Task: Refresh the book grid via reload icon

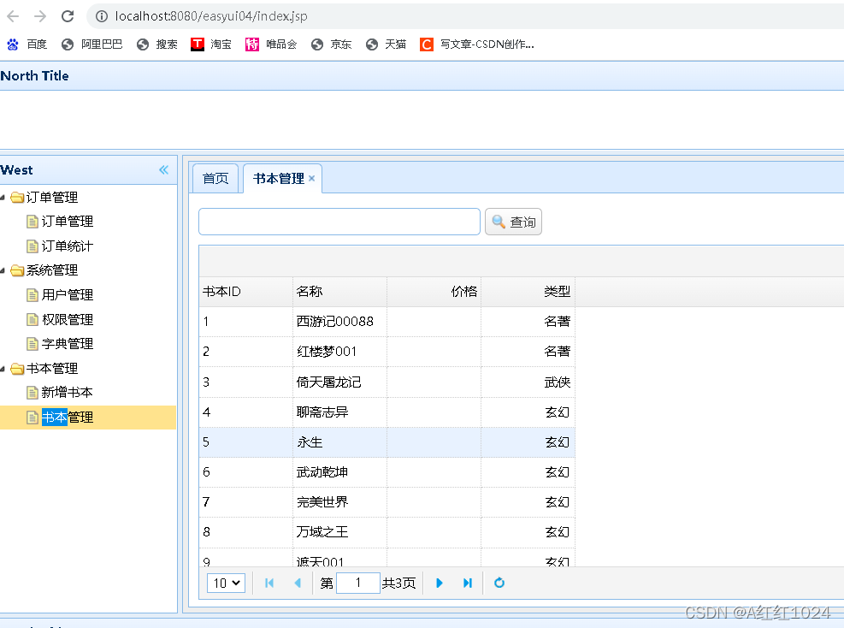Action: point(499,583)
